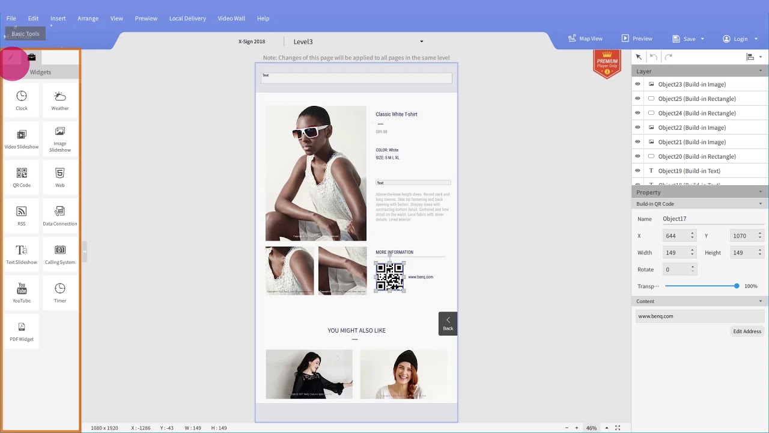Add a Clock widget
This screenshot has height=433, width=769.
22,100
